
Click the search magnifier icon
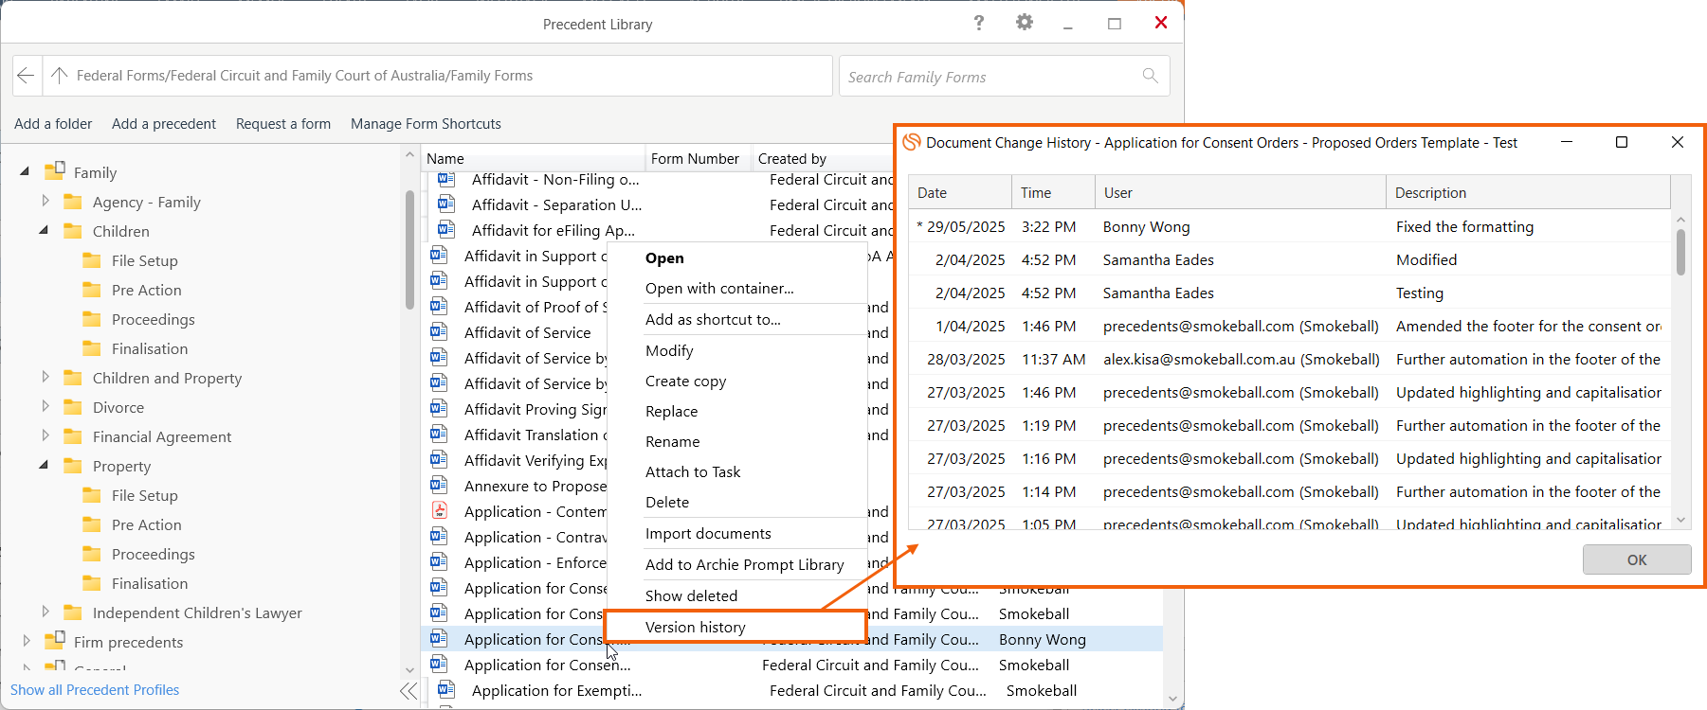[x=1150, y=76]
